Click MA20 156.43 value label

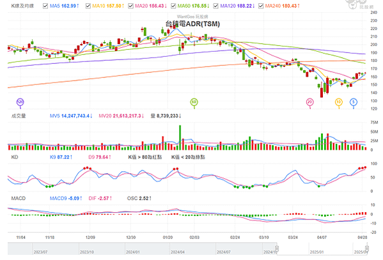[151, 6]
